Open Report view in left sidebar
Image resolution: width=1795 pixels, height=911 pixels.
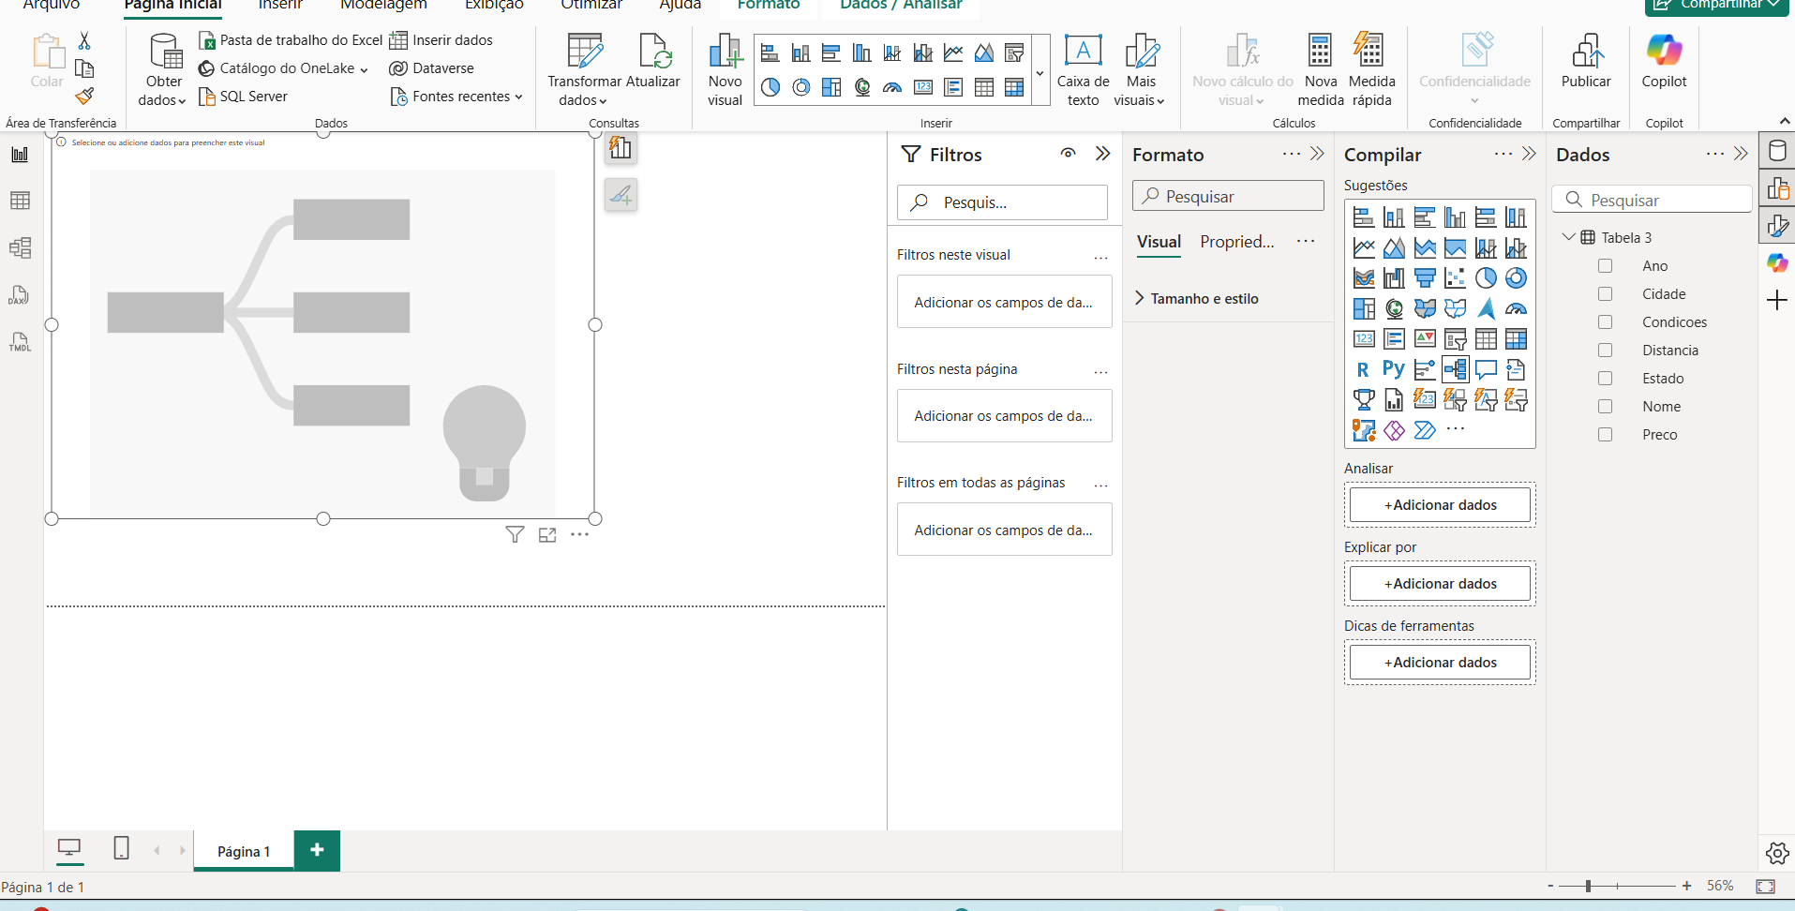pyautogui.click(x=20, y=155)
